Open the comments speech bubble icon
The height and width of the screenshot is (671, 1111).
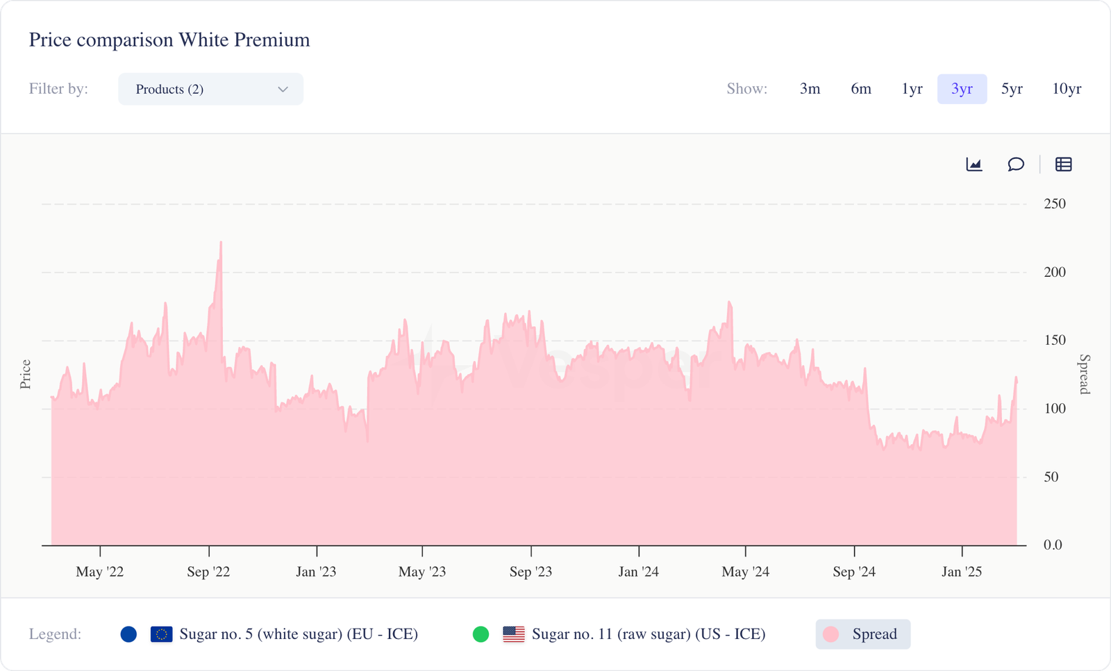click(1016, 164)
